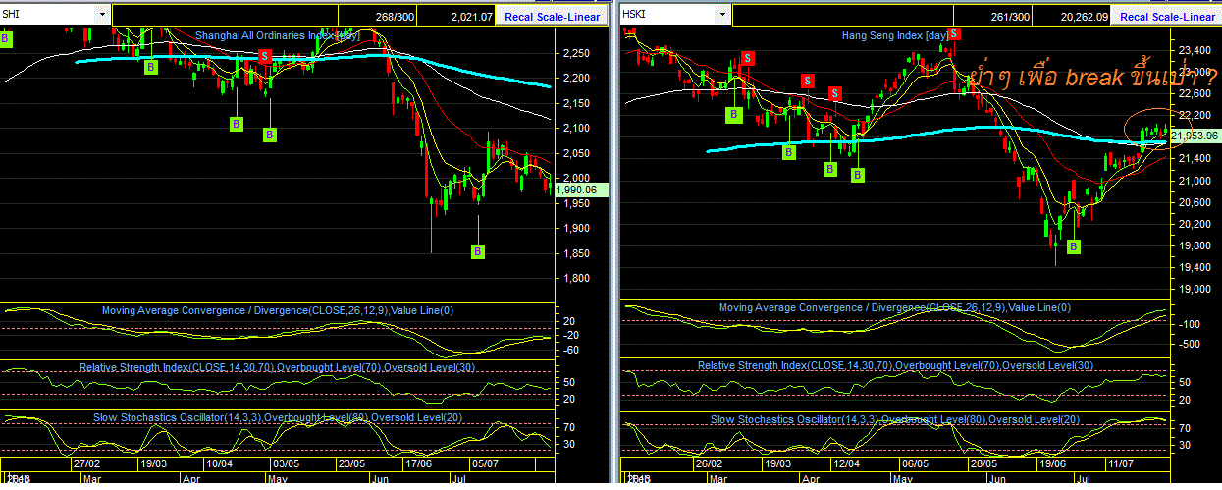Click the Slow Stochastics Oscillator title in Shanghai chart

point(278,417)
